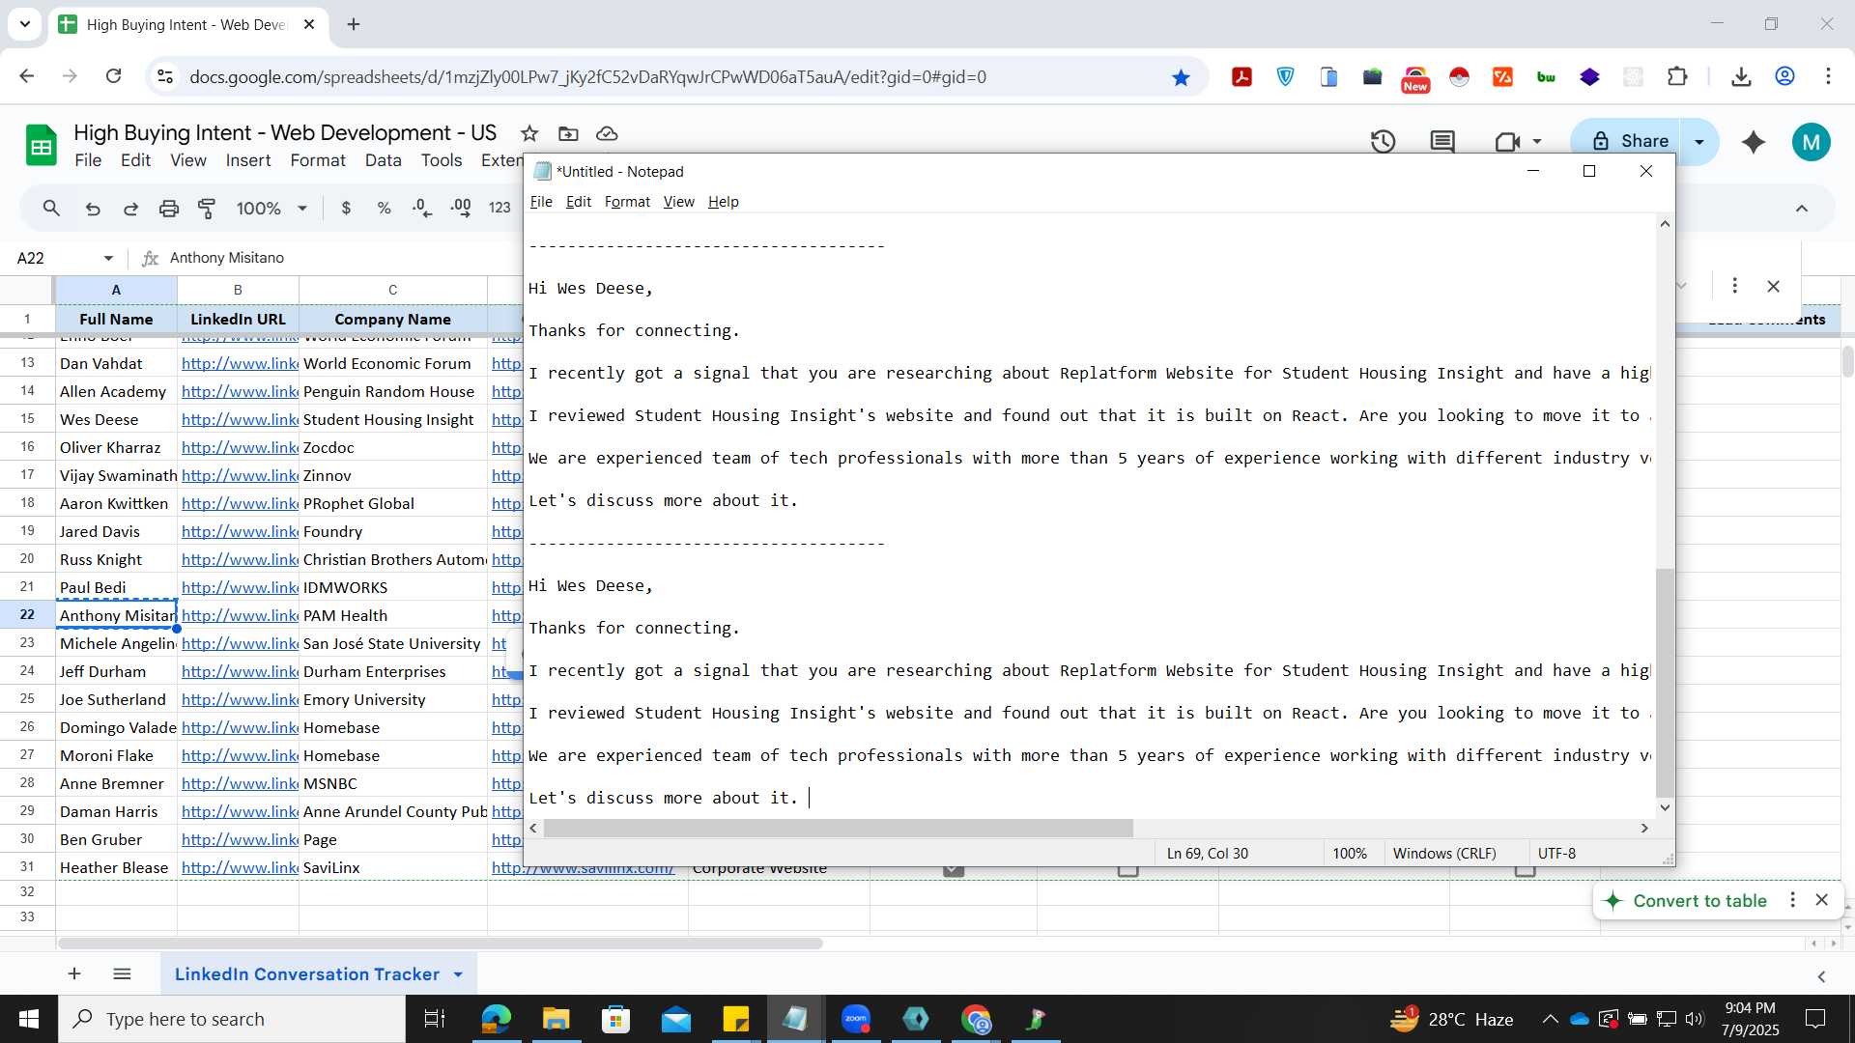Undo the last action in Sheets
The height and width of the screenshot is (1043, 1855).
[x=93, y=208]
